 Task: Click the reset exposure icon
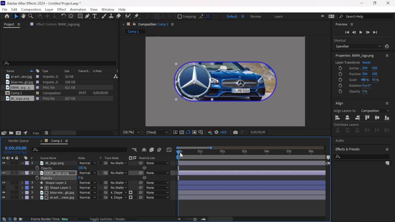pos(216,132)
